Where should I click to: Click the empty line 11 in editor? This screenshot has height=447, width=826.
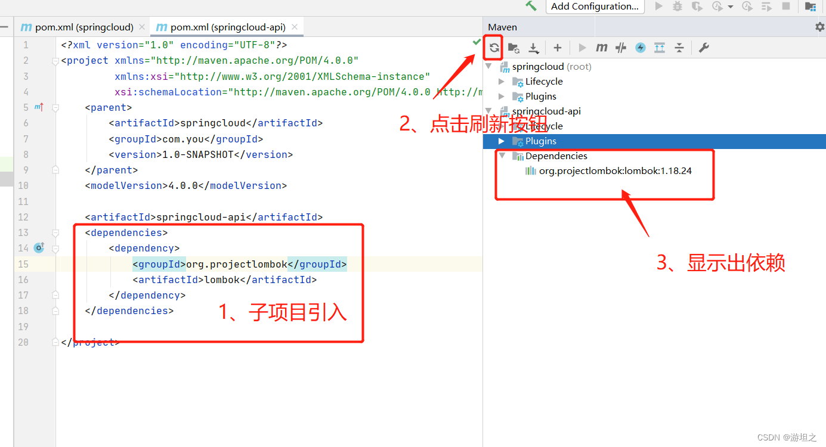pyautogui.click(x=268, y=201)
